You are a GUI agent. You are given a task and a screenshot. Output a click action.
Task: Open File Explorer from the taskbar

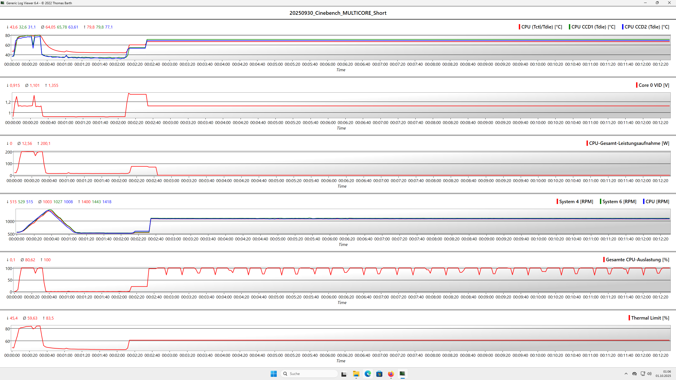pos(356,374)
